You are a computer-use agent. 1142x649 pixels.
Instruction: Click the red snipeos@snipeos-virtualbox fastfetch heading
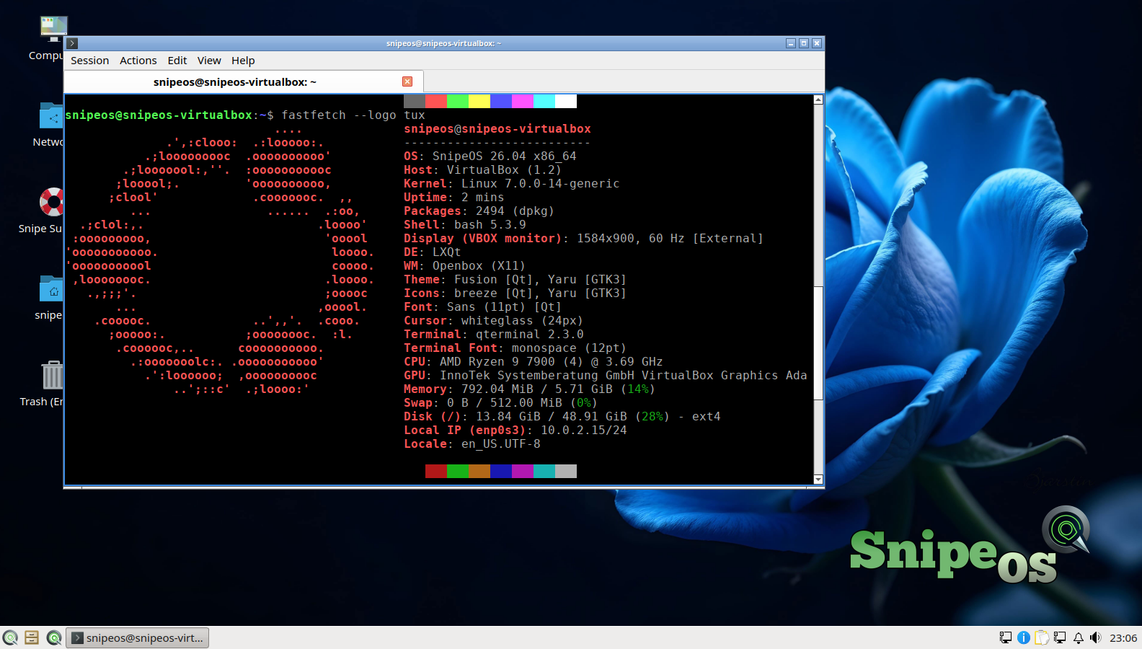tap(497, 129)
